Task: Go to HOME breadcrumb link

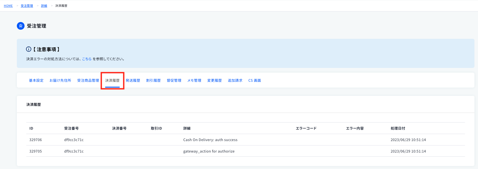Action: (x=8, y=6)
